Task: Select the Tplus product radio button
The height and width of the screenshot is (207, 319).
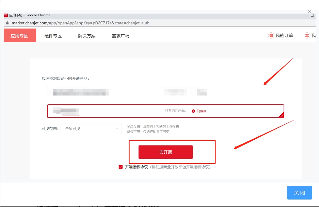Action: (x=193, y=111)
